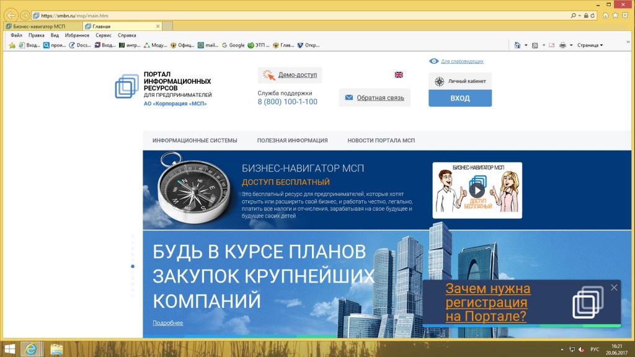Open Обратная связь feedback link
The width and height of the screenshot is (635, 357).
tap(375, 97)
